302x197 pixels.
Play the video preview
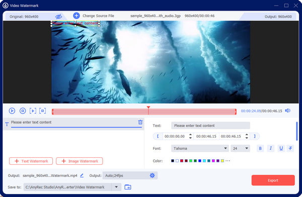(x=12, y=111)
